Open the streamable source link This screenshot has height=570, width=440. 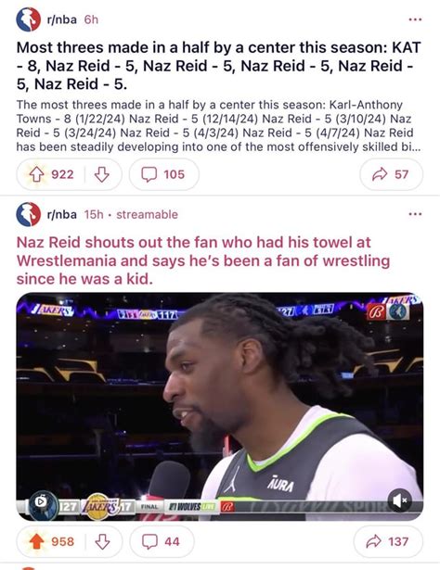click(147, 214)
